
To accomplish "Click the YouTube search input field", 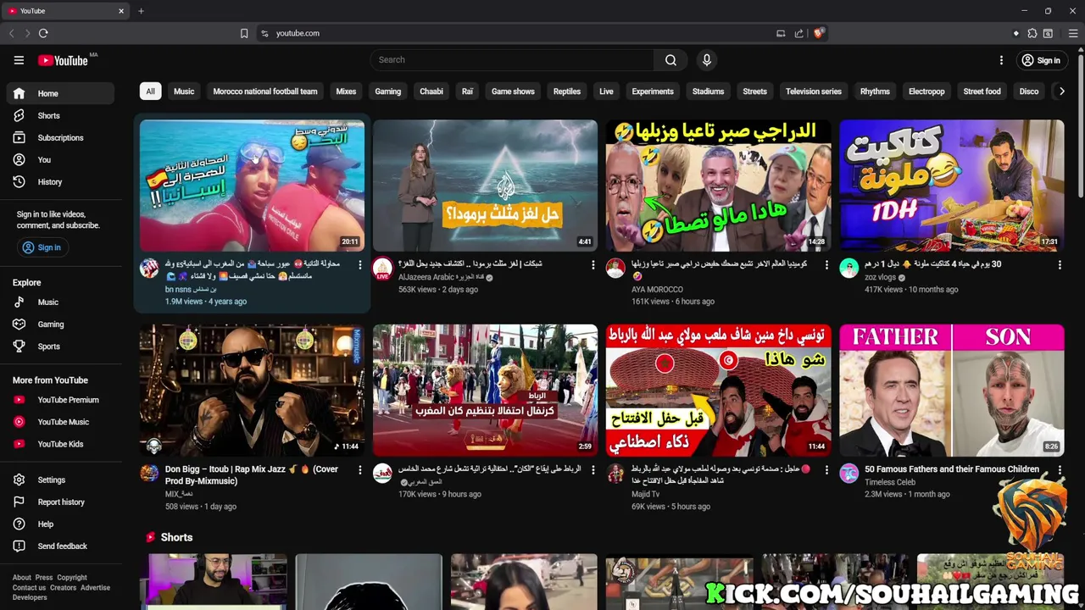I will pos(511,60).
